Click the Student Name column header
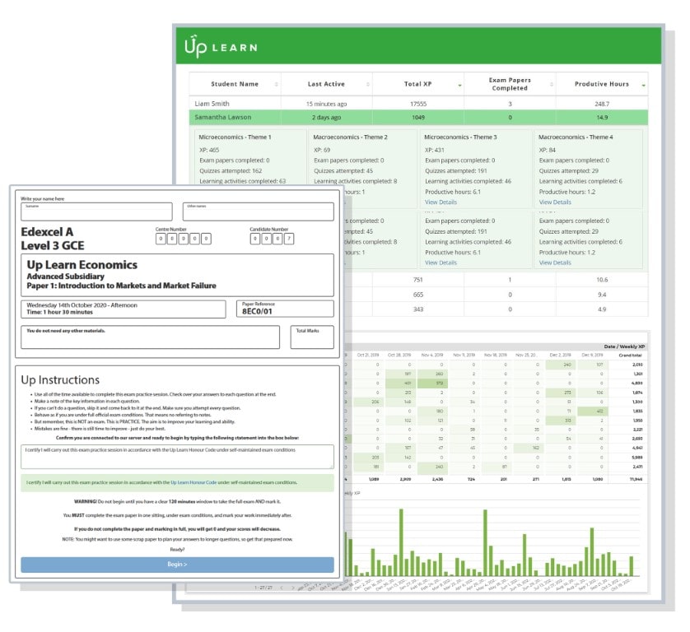 coord(235,84)
